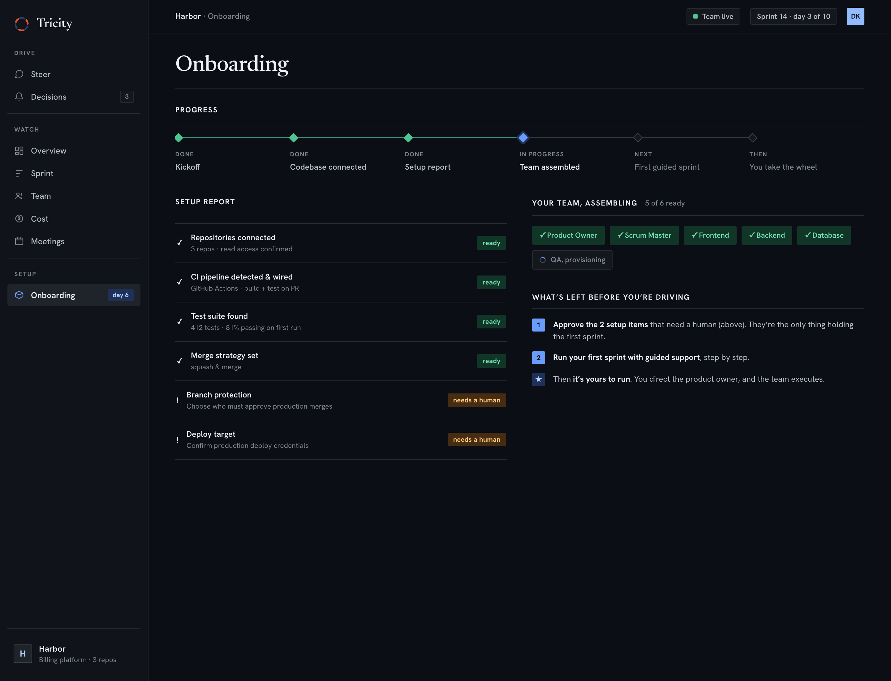891x681 pixels.
Task: Open the Overview section
Action: pyautogui.click(x=74, y=151)
